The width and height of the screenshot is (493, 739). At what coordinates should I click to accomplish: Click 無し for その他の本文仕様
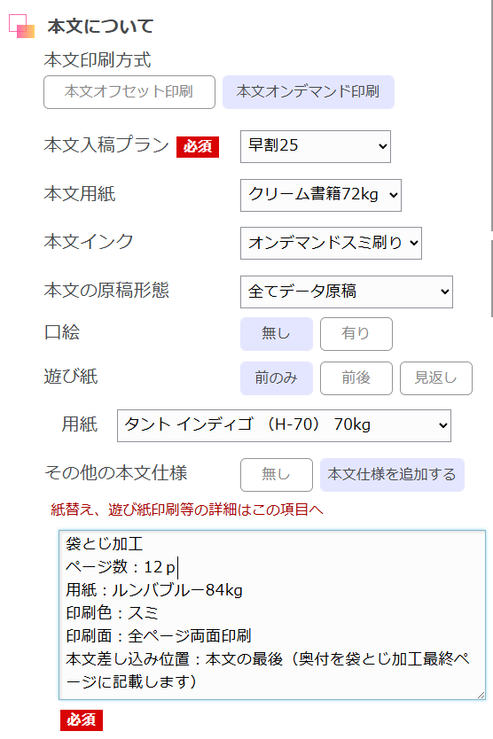277,475
